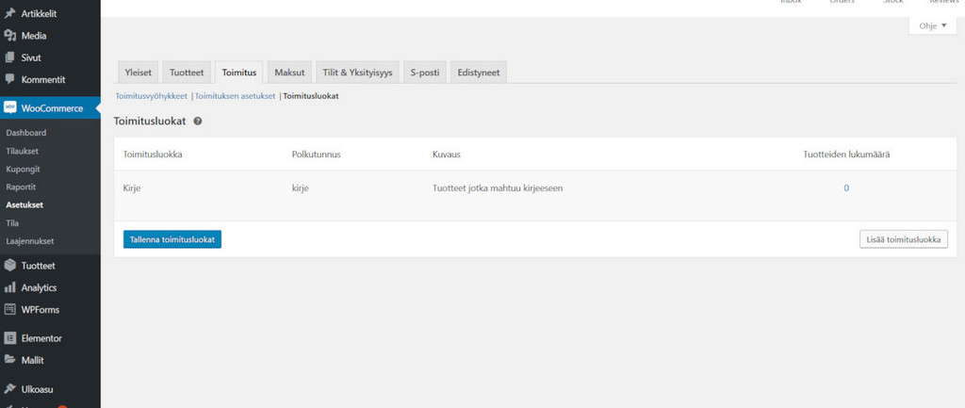Image resolution: width=965 pixels, height=408 pixels.
Task: Expand the Ohje help dropdown
Action: (x=932, y=25)
